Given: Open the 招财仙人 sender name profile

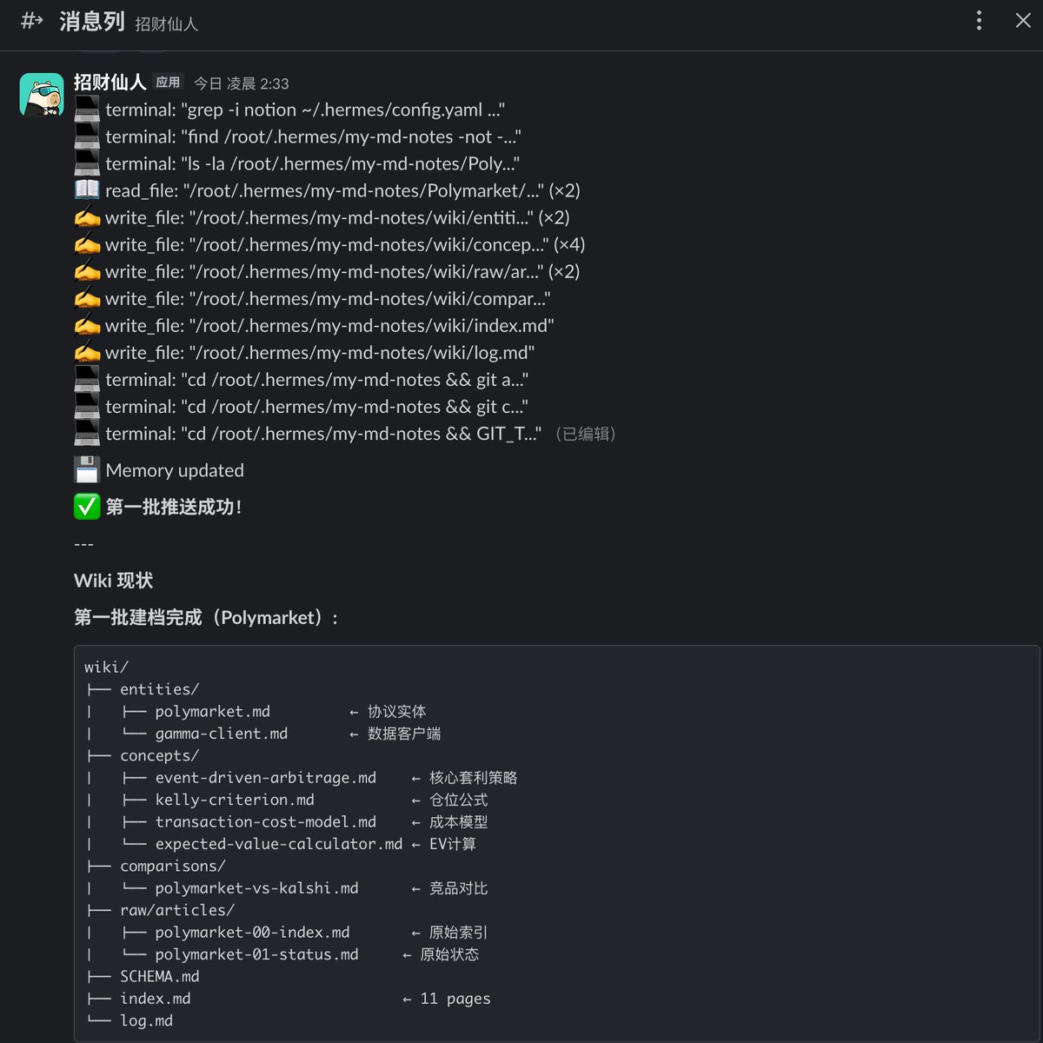Looking at the screenshot, I should coord(110,83).
